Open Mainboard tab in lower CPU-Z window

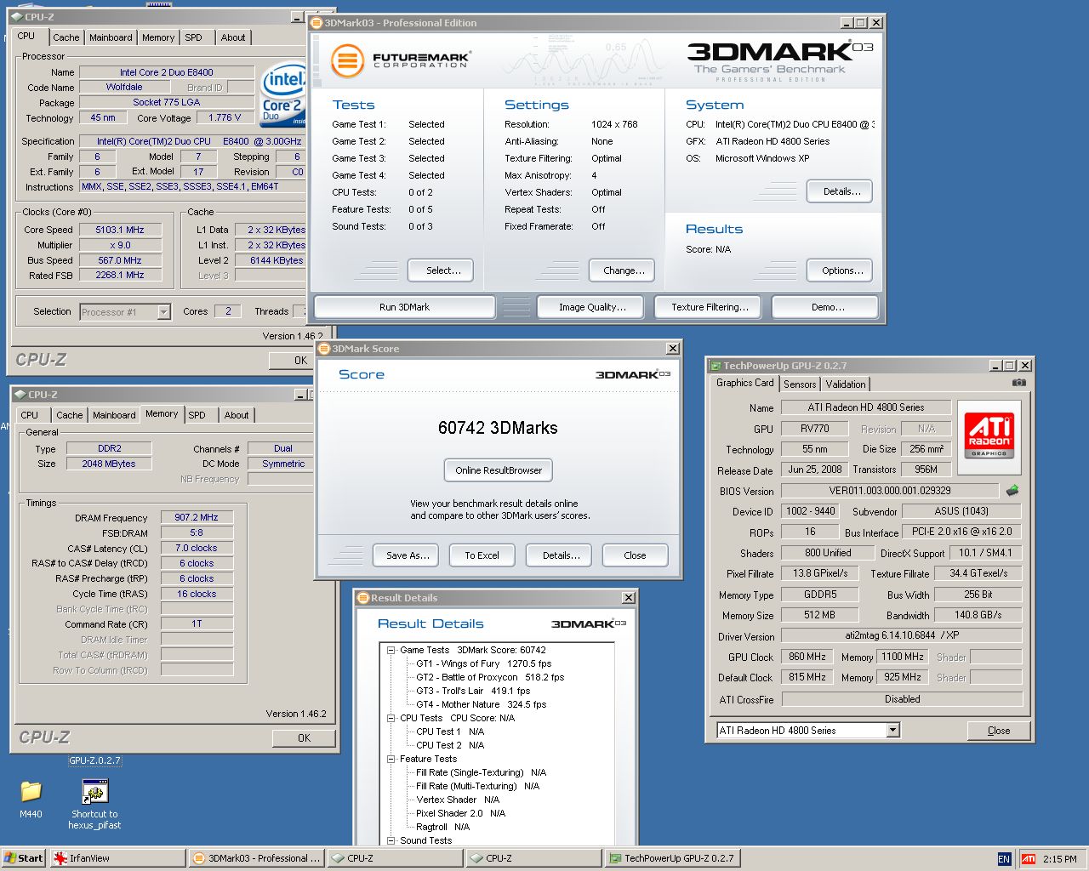click(114, 415)
